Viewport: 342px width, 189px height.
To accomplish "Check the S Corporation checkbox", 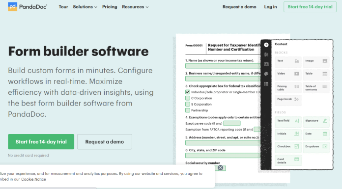I will coord(188,104).
